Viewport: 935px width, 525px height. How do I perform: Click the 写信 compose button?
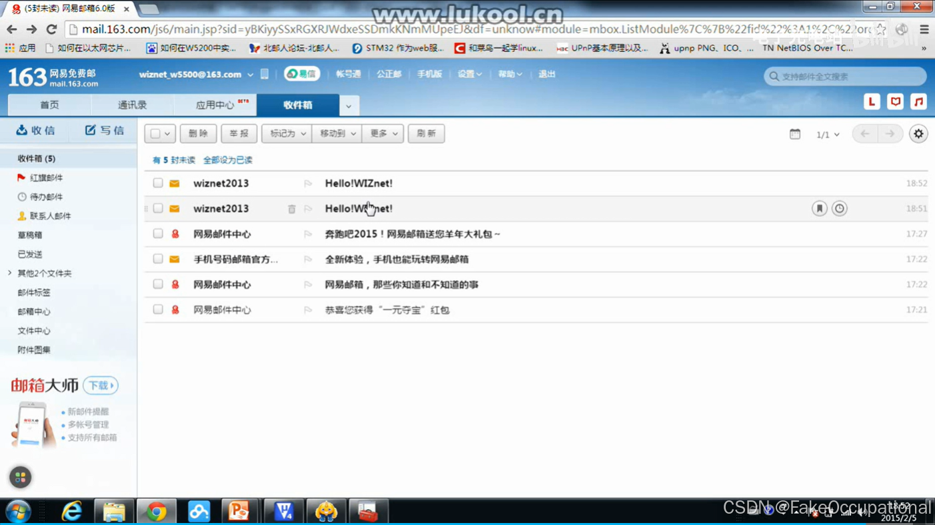tap(105, 130)
